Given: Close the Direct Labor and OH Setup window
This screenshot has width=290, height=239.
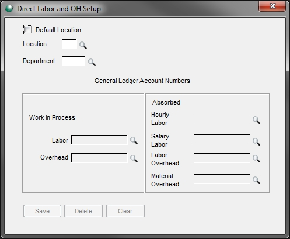Looking at the screenshot, I should point(272,6).
